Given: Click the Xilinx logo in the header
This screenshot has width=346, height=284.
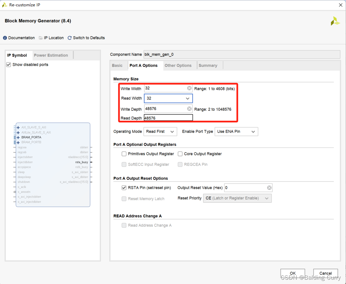Looking at the screenshot, I should tap(335, 21).
